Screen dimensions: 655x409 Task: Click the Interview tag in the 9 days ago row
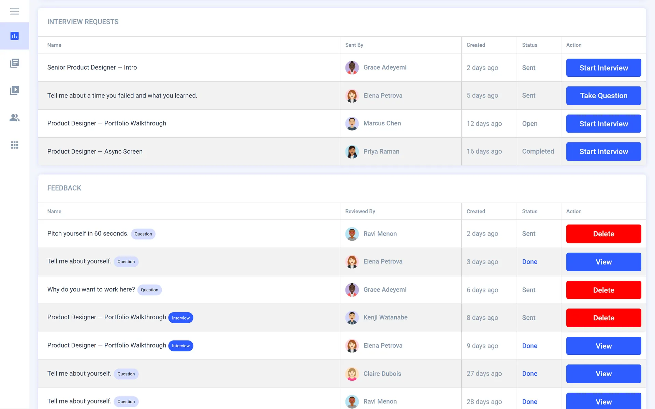(180, 346)
